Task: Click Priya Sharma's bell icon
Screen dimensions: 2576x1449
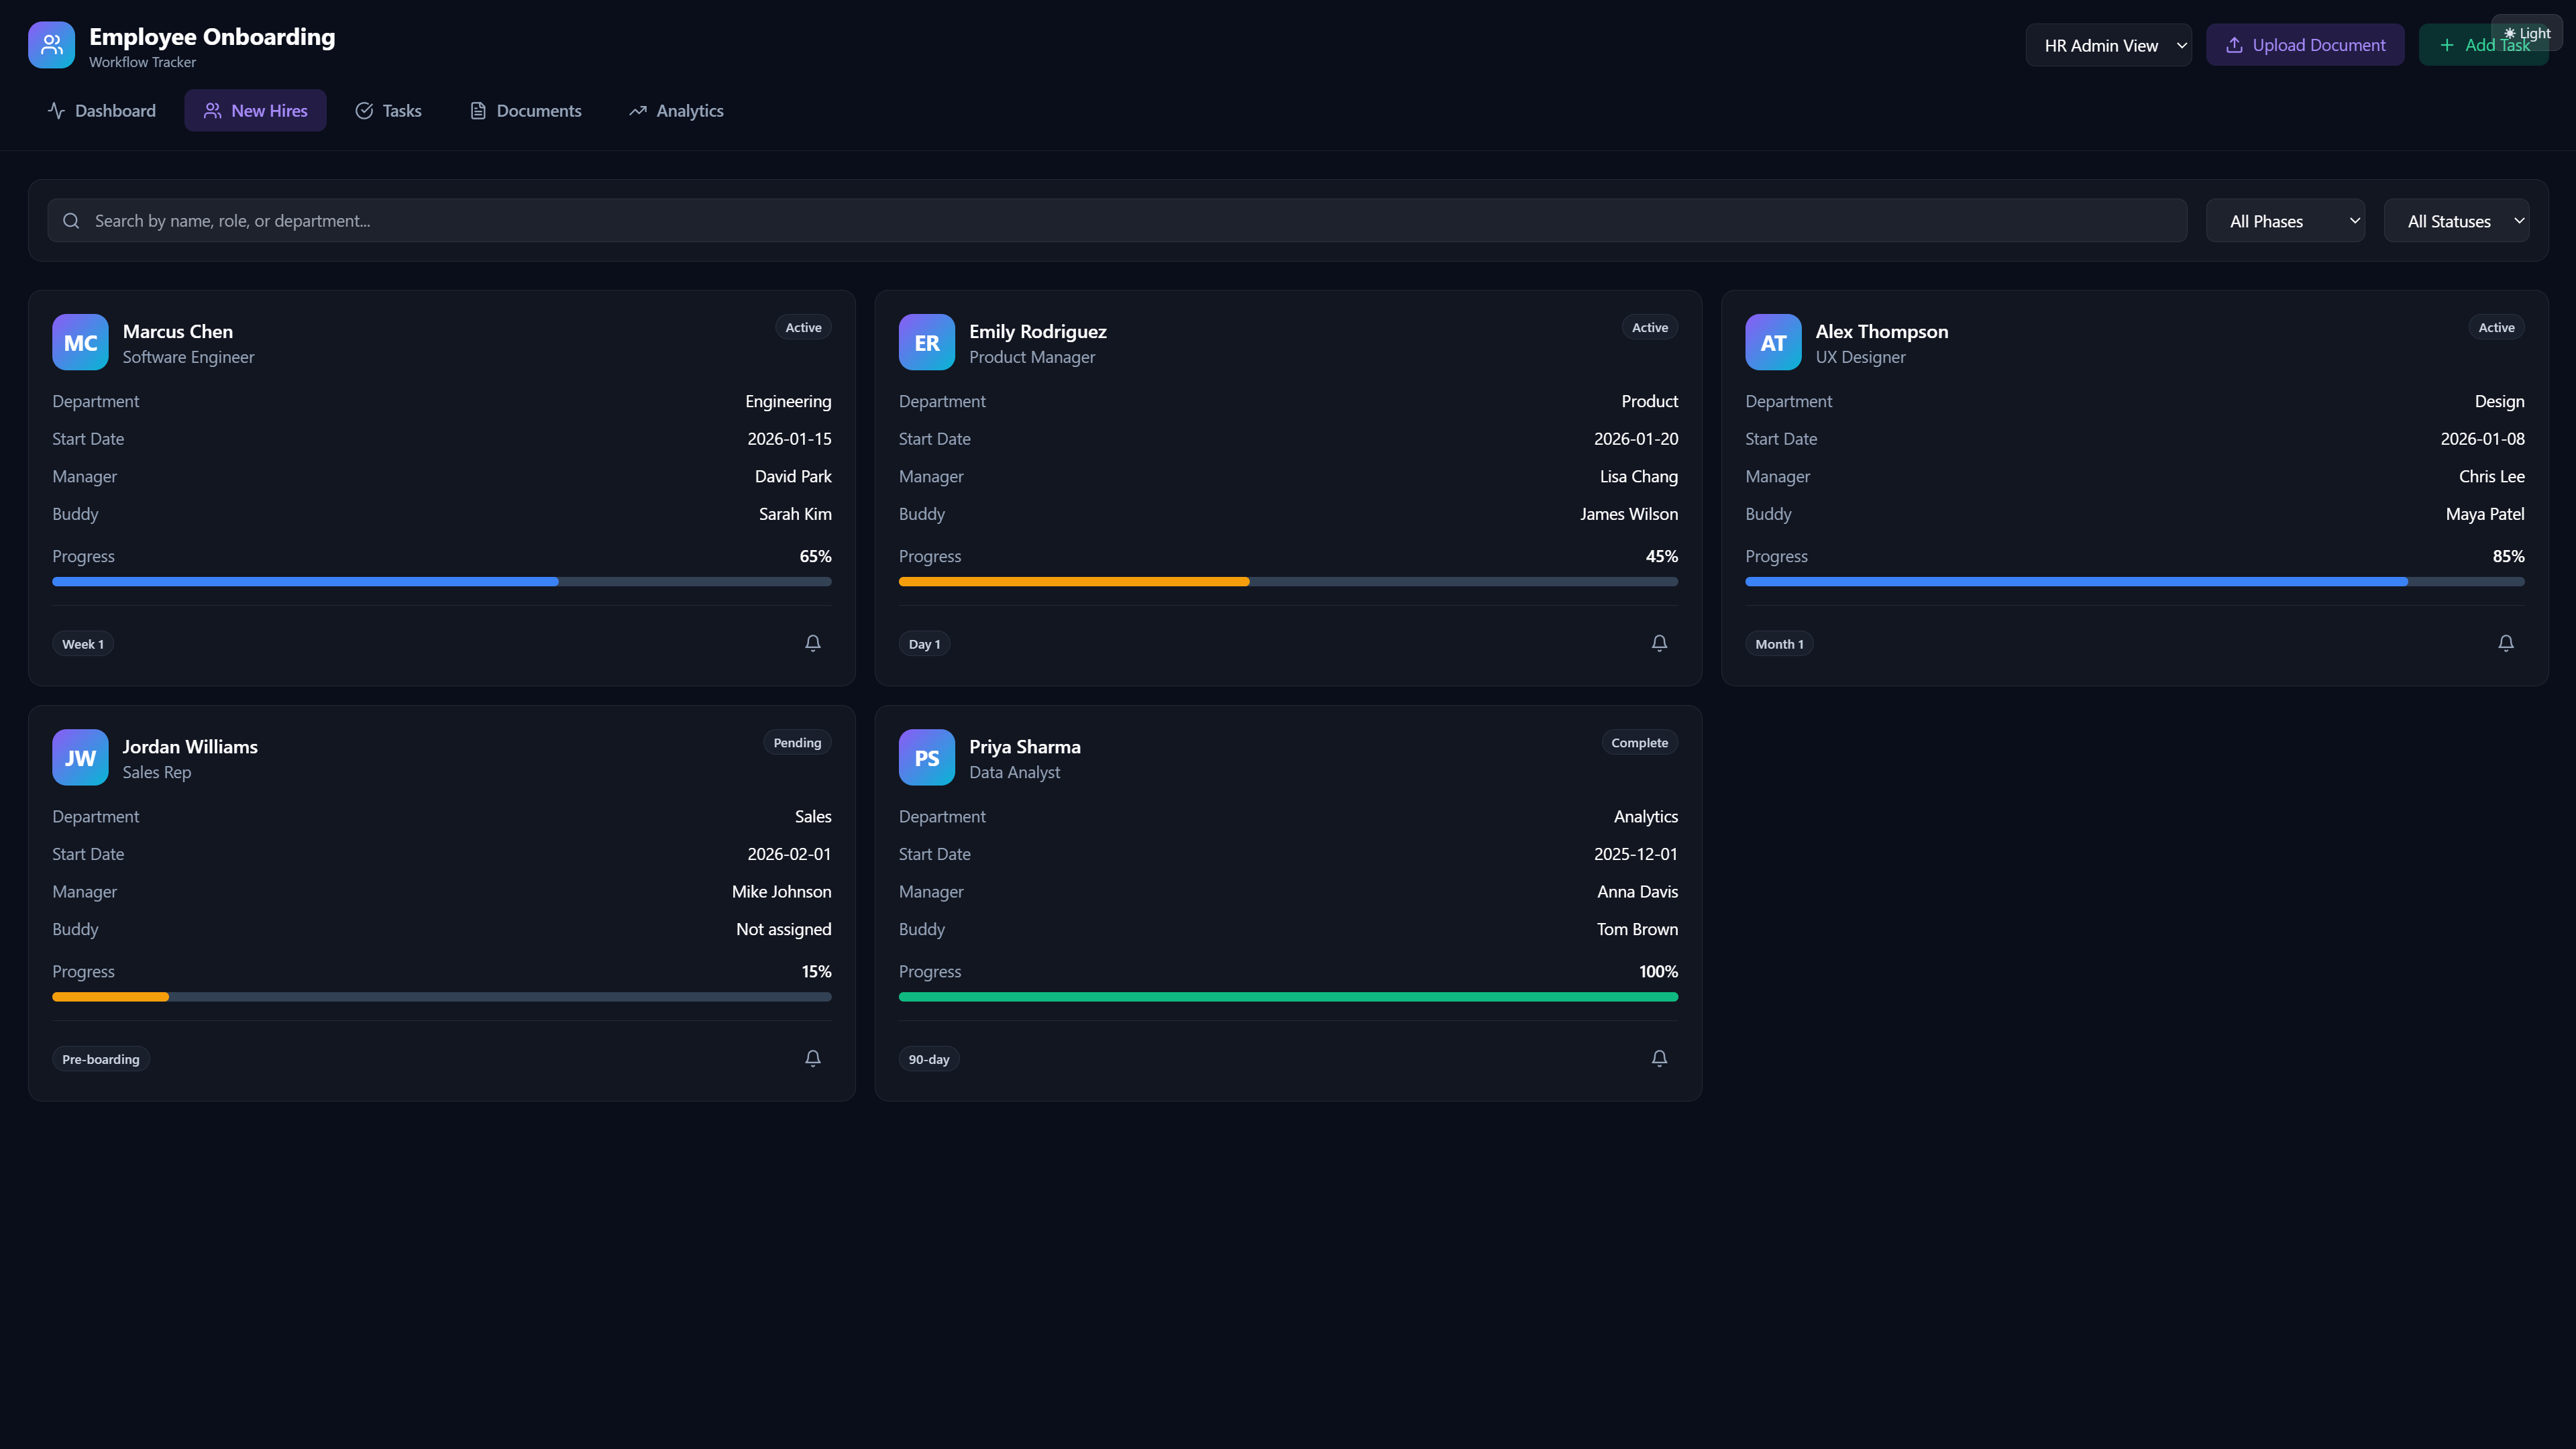Action: [x=1659, y=1058]
